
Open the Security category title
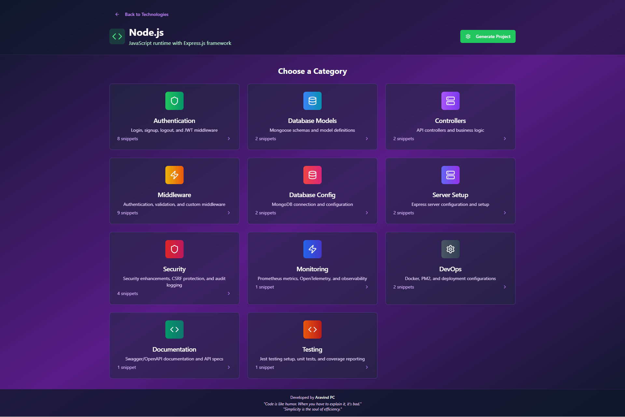pos(174,269)
